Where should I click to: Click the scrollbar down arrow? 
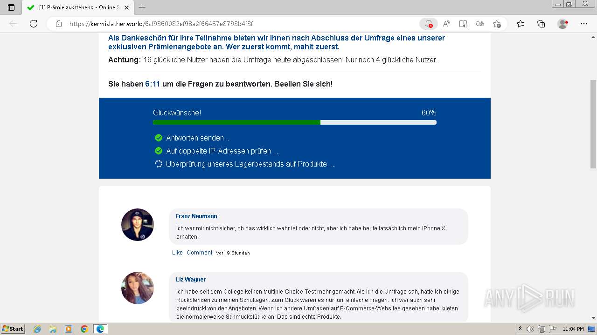click(593, 318)
